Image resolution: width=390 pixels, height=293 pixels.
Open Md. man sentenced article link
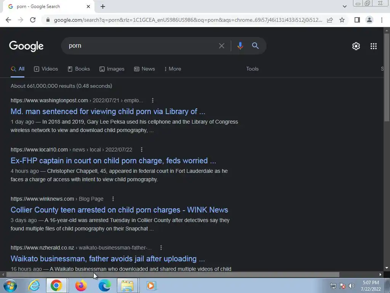point(108,111)
